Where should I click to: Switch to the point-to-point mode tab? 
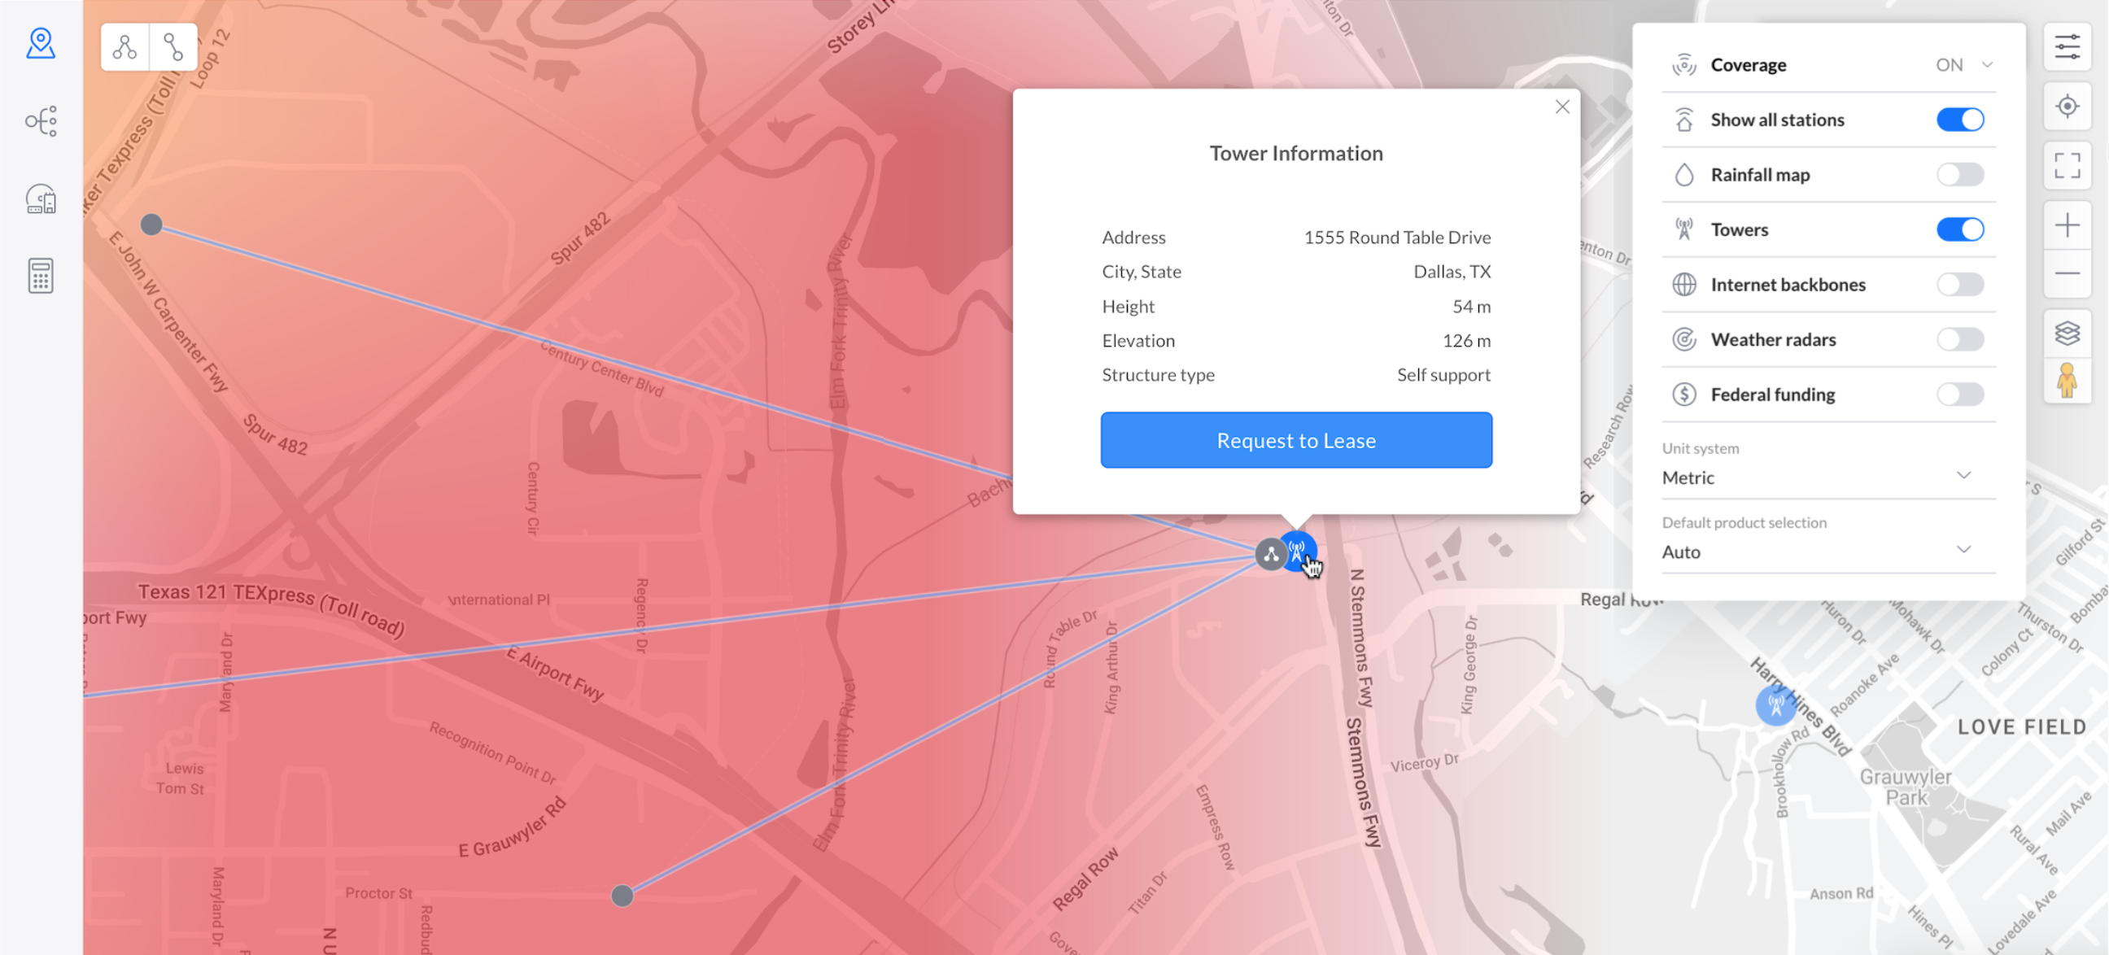point(173,46)
